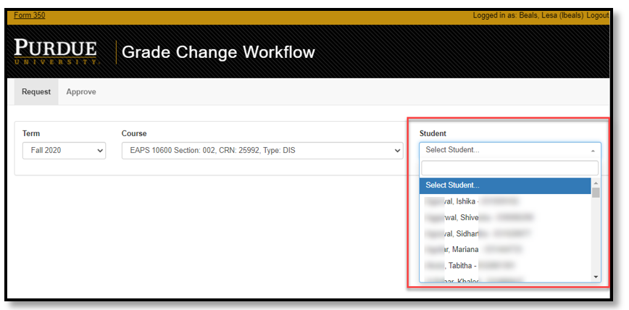
Task: Click the student list scrollbar thumb
Action: [x=596, y=193]
